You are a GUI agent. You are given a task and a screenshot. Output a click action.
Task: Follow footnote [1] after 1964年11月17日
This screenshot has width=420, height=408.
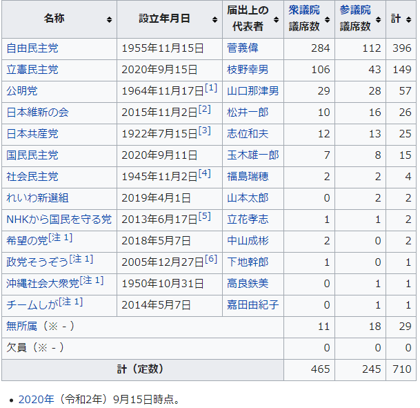tap(211, 88)
